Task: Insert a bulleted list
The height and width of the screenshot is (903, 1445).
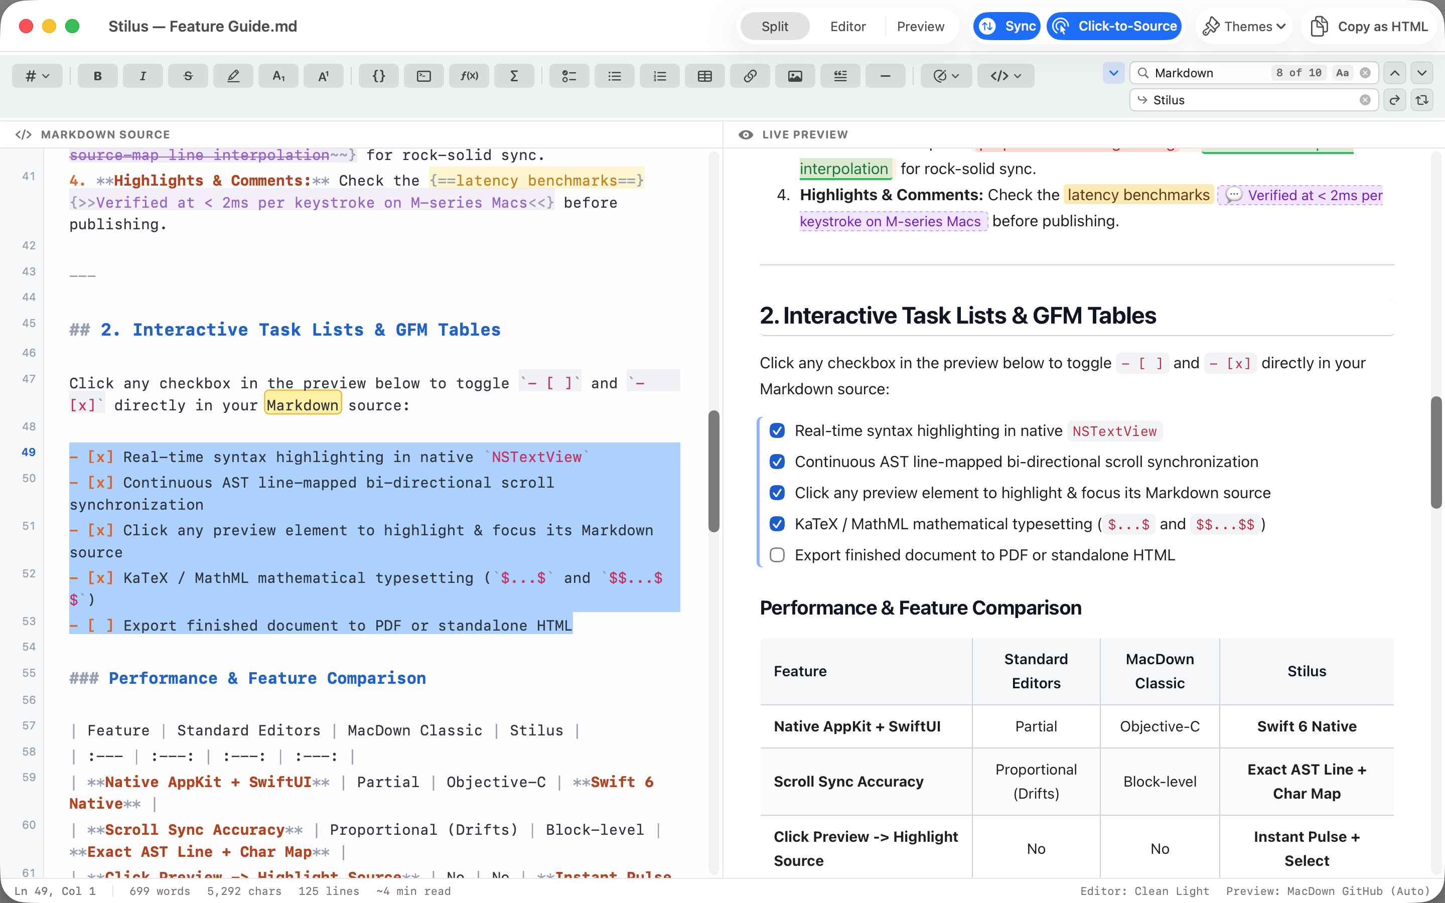Action: (615, 76)
